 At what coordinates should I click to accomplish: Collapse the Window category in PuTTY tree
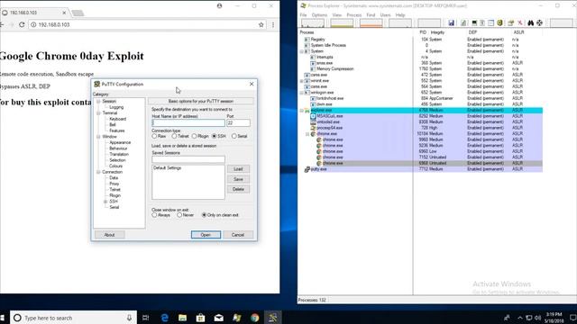pos(98,137)
